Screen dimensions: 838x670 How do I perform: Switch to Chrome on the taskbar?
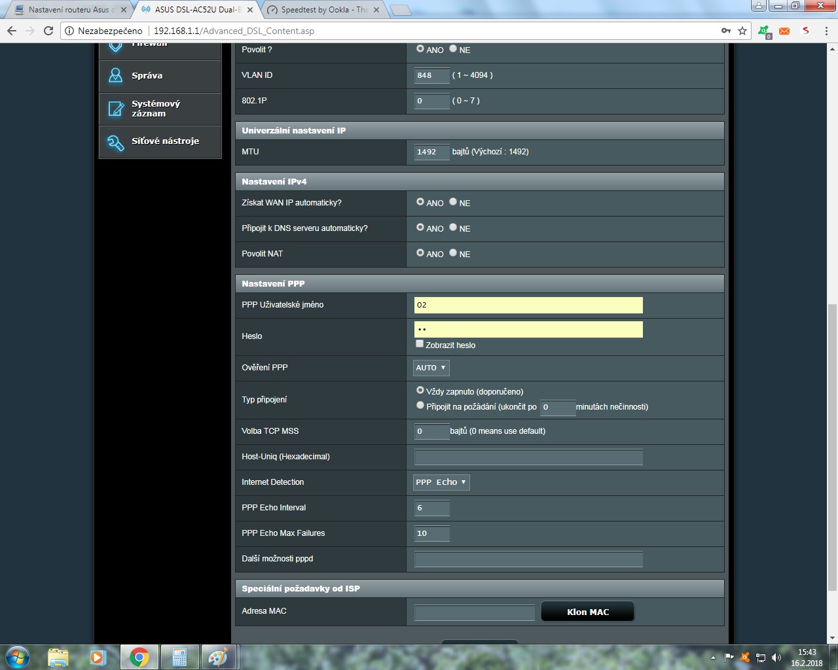[x=139, y=657]
